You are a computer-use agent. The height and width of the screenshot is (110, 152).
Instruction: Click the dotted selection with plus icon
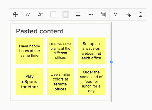coord(128,14)
